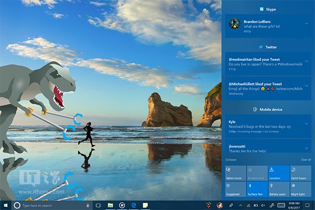Click the muted volume tray icon

tap(263, 205)
